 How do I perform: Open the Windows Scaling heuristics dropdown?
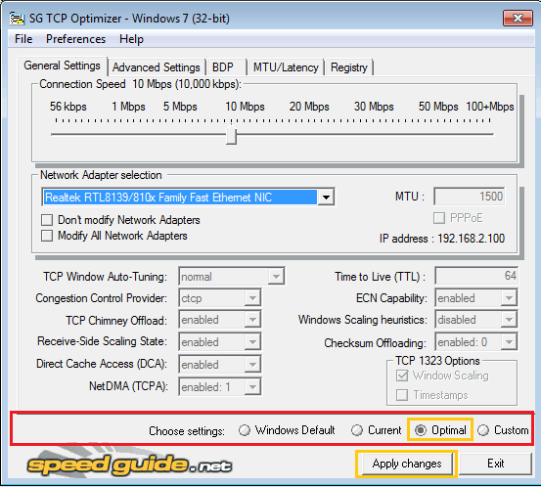click(x=509, y=320)
